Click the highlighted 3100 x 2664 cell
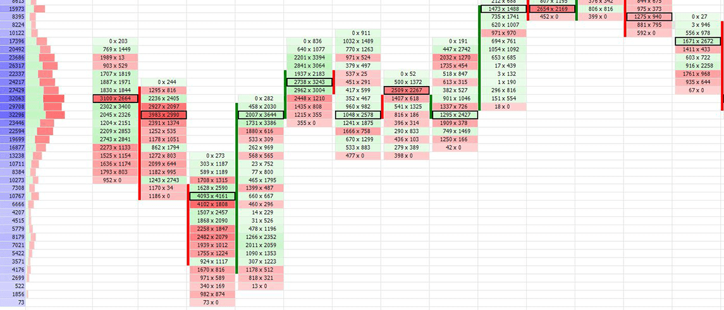The image size is (724, 310). pos(115,99)
